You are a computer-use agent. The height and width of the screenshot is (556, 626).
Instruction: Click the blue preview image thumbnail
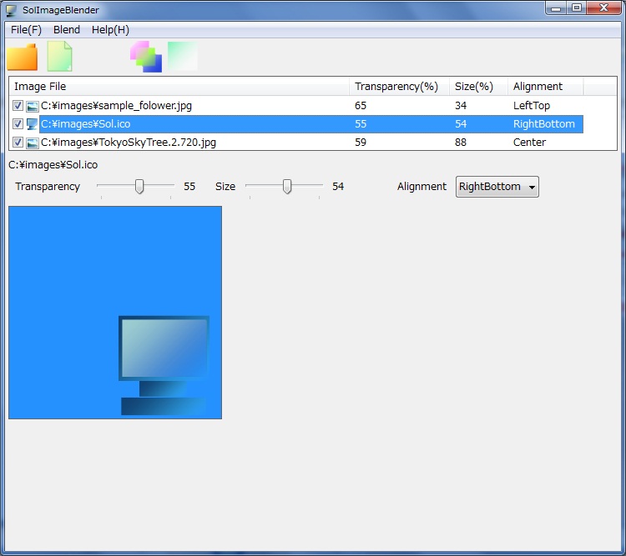point(115,313)
